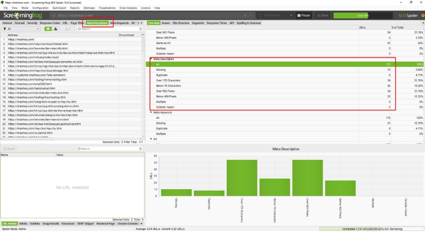Click the crawl progress bar
The height and width of the screenshot is (239, 425).
363,15
